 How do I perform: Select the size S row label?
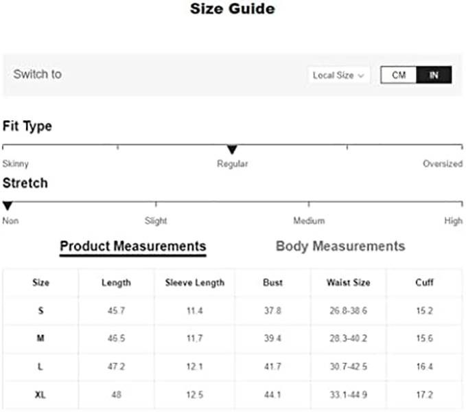coord(40,311)
